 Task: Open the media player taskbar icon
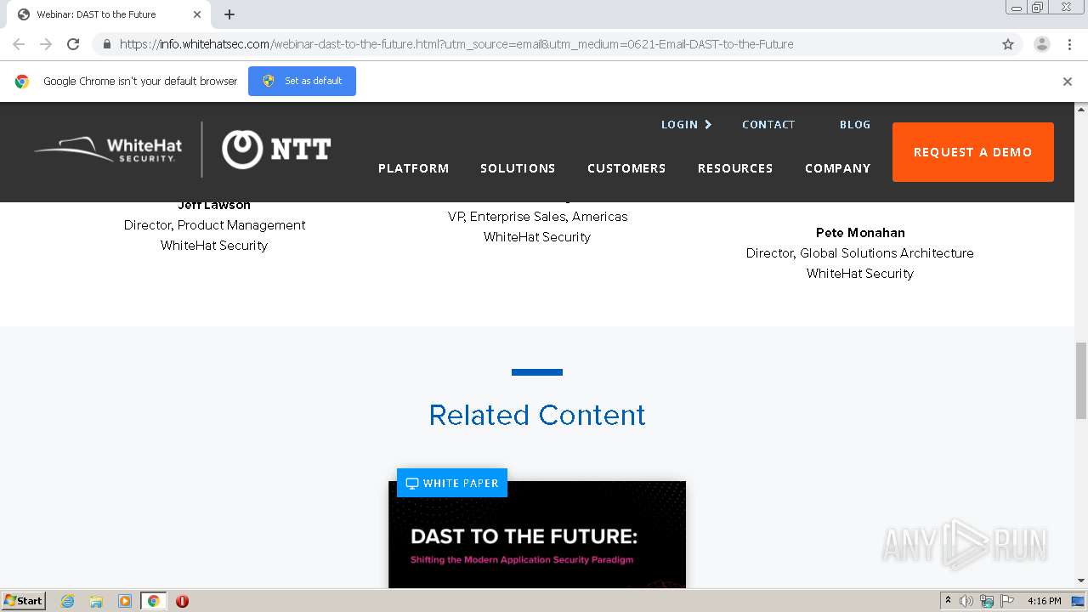125,601
